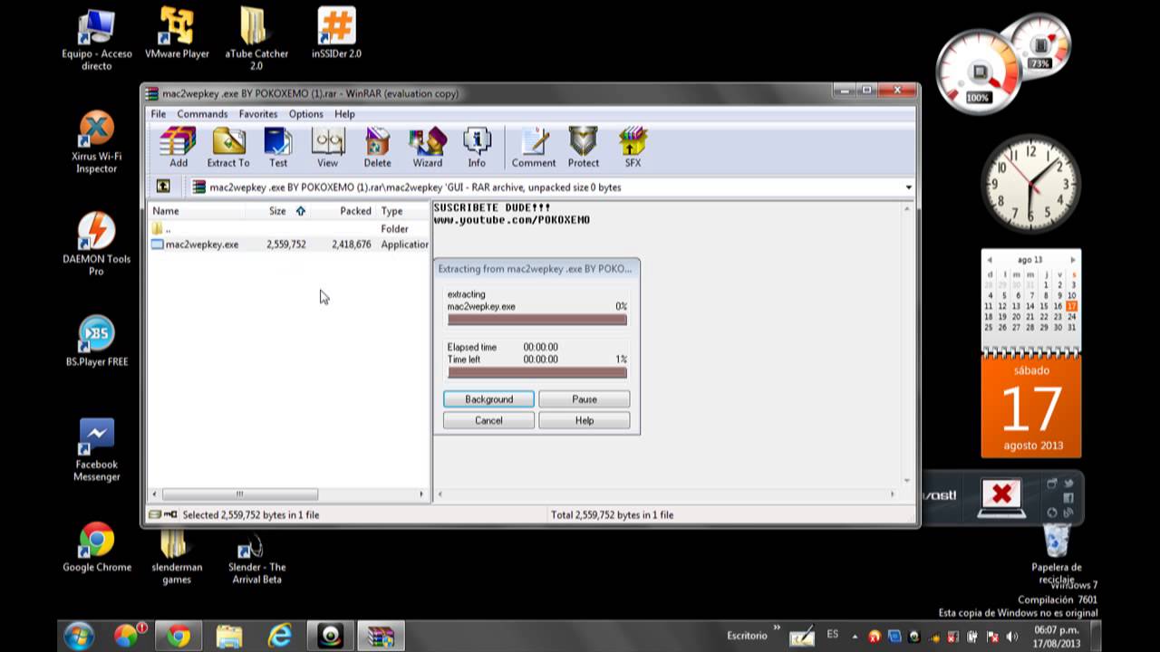Select the mac2wepkey.exe file row
This screenshot has width=1160, height=652.
[289, 244]
